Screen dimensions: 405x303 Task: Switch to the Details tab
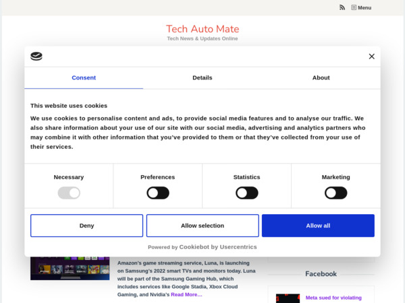pos(202,78)
